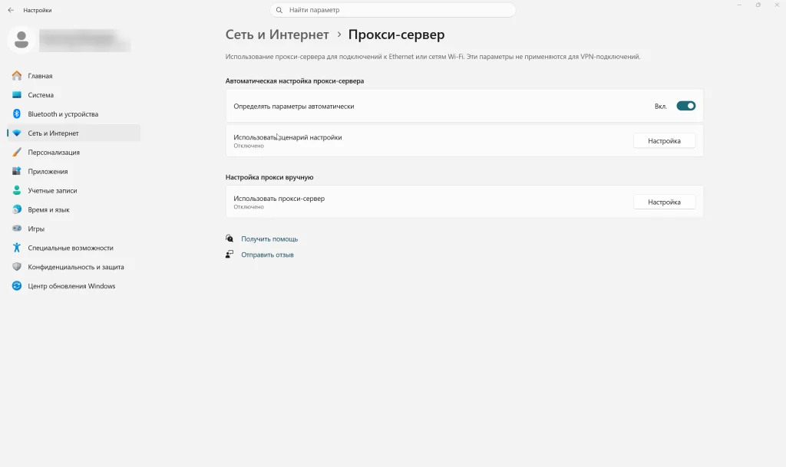Click the back arrow in the title bar
786x467 pixels.
tap(11, 10)
